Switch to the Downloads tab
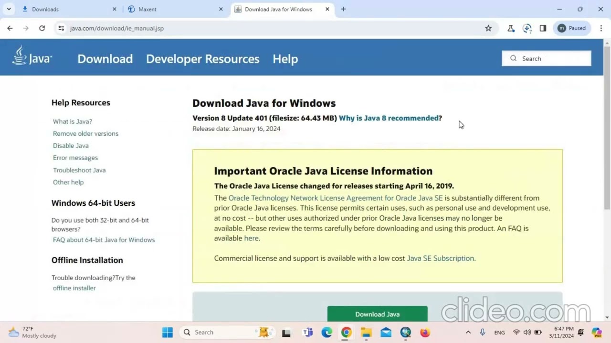 (68, 9)
